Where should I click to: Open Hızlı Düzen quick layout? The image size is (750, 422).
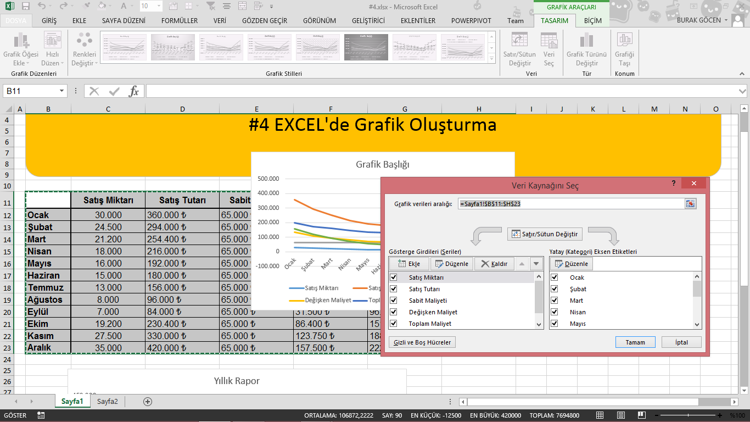coord(53,48)
